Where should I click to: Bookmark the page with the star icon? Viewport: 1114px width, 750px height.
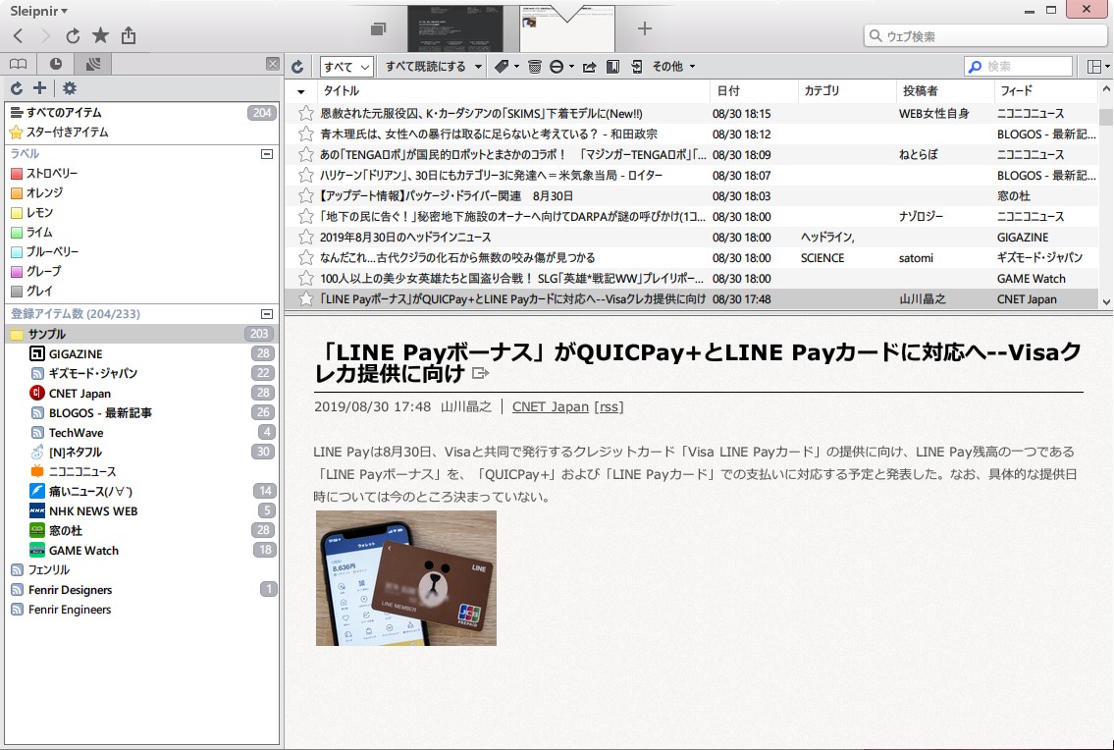(x=100, y=35)
